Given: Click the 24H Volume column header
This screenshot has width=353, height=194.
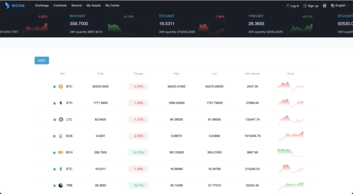Looking at the screenshot, I should [252, 74].
